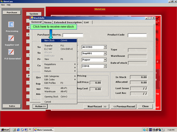Click the Start button on taskbar

pos(5,130)
